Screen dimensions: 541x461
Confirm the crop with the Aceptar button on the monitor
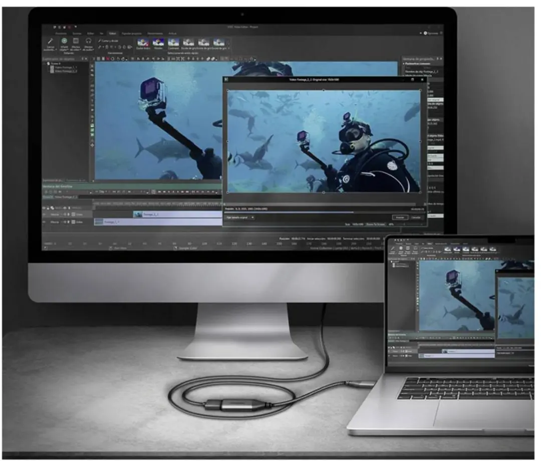(400, 217)
